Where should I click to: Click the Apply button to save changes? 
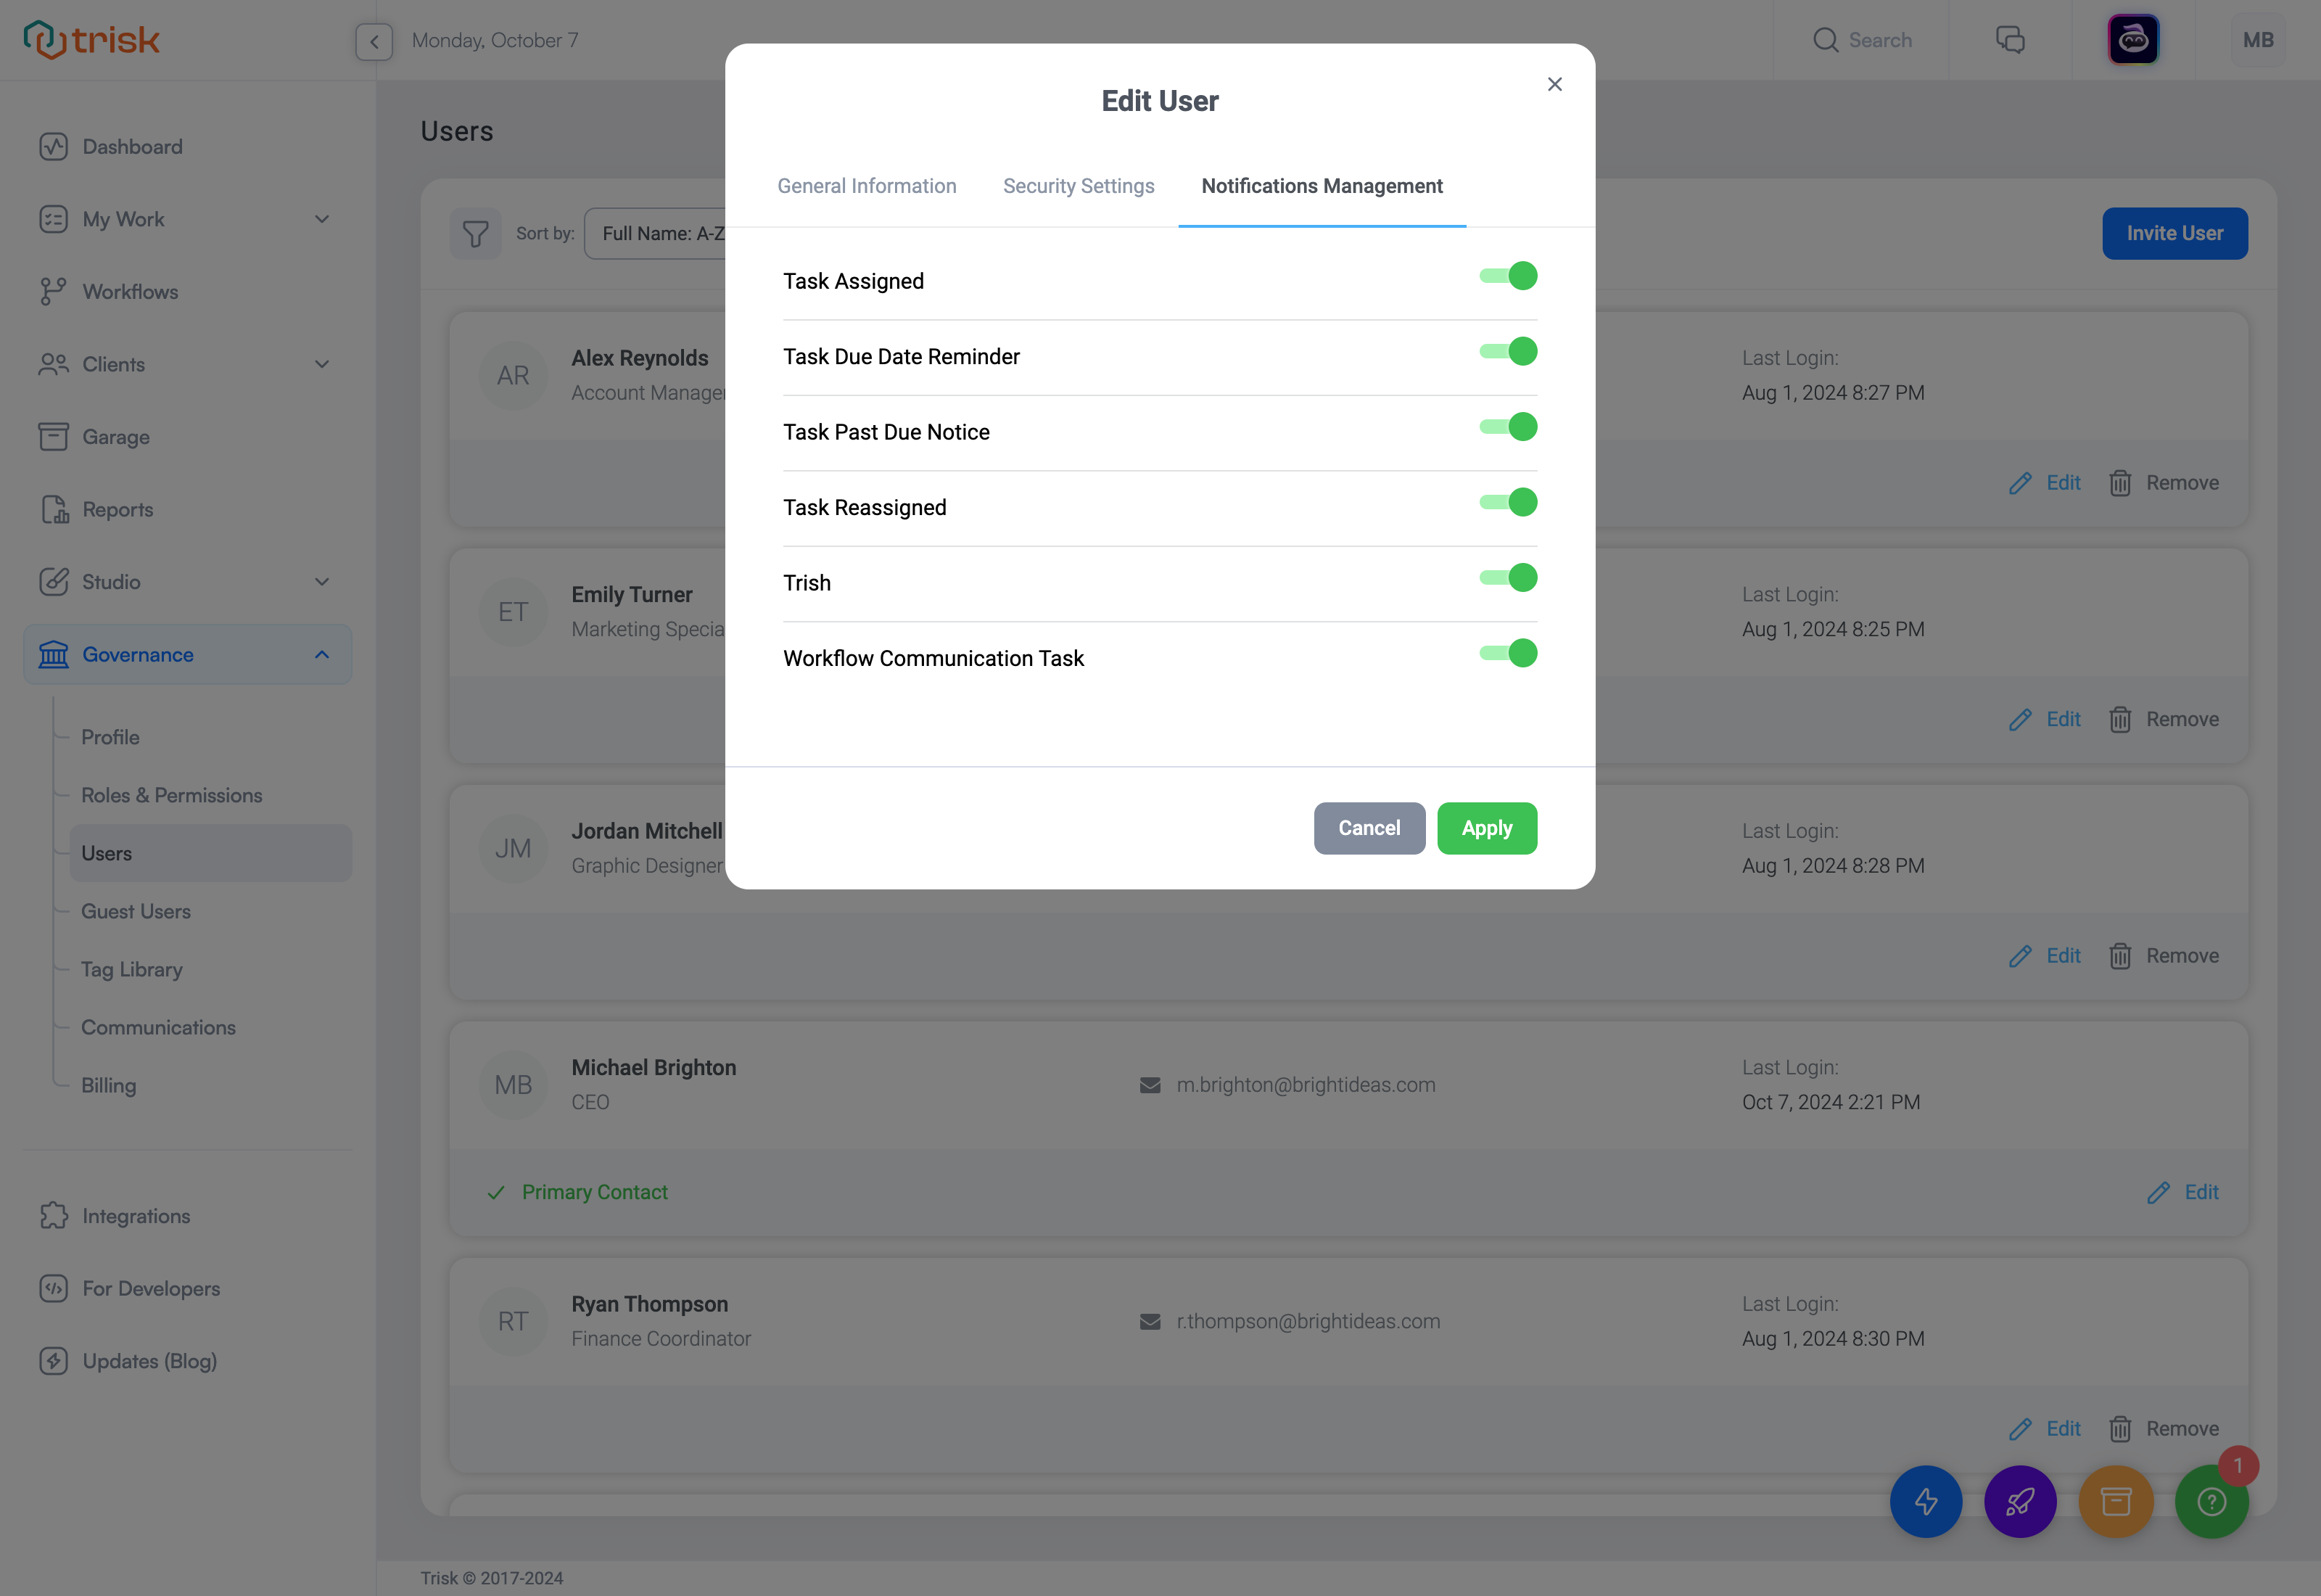(1485, 827)
